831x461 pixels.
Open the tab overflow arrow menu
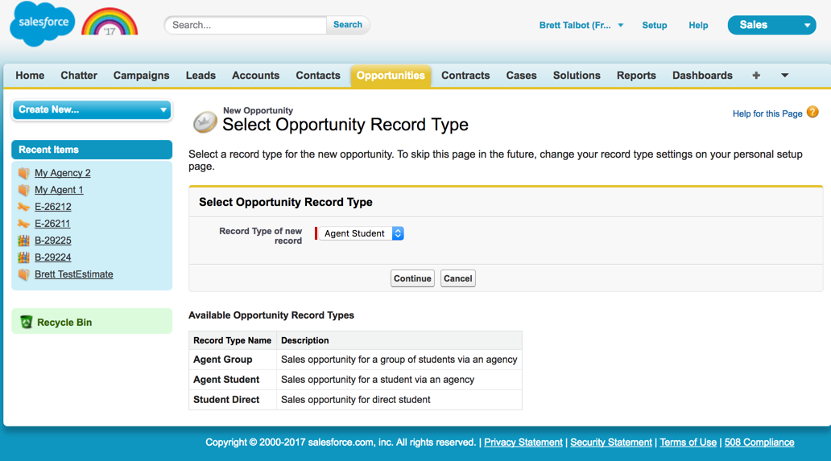coord(784,76)
